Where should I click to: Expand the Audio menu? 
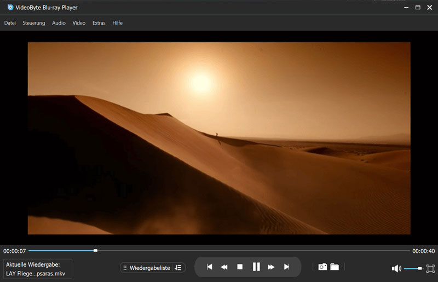59,23
